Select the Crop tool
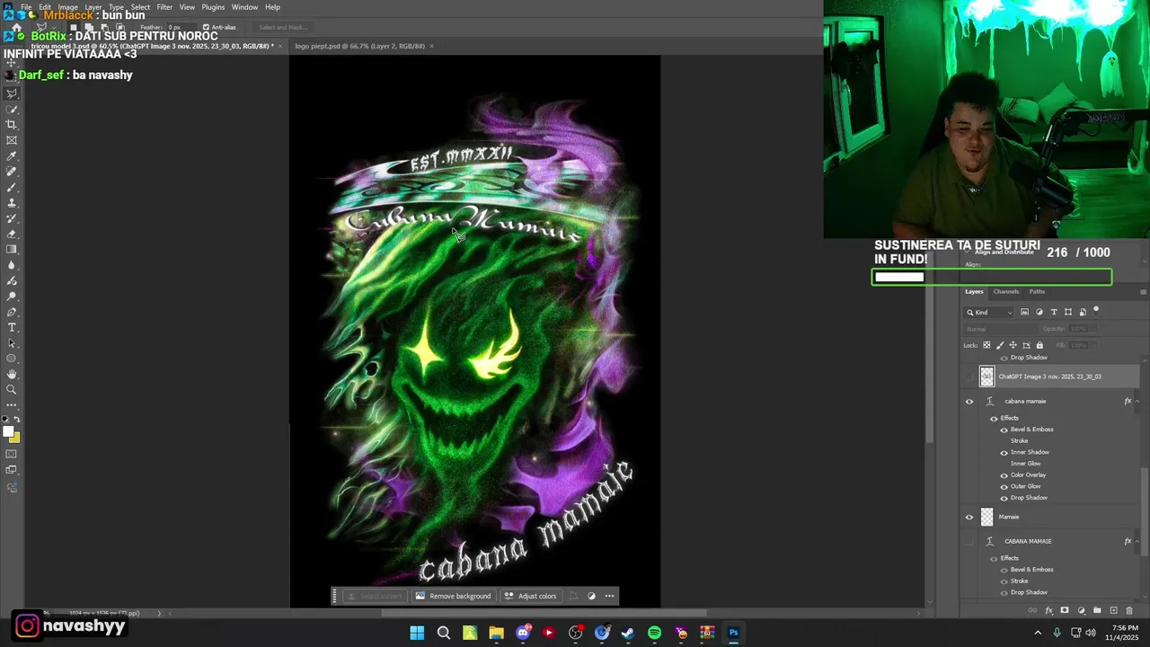Image resolution: width=1150 pixels, height=647 pixels. (12, 125)
